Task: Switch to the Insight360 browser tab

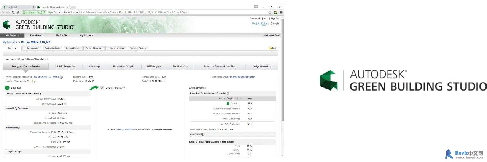Action: tap(18, 7)
